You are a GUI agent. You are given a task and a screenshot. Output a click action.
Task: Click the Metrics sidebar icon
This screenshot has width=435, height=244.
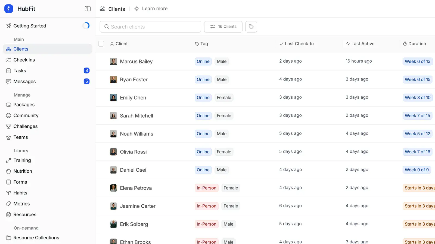pyautogui.click(x=8, y=204)
